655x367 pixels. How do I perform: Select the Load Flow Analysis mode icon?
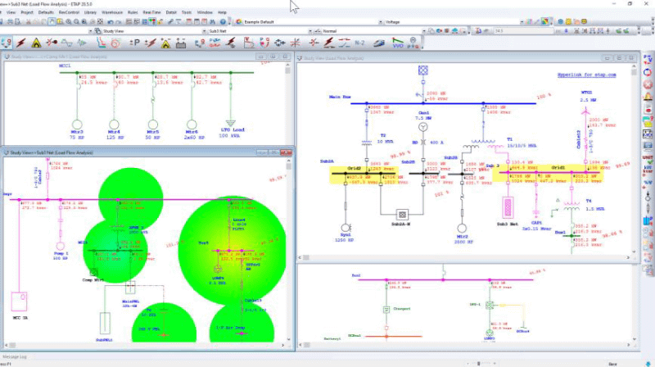coord(7,43)
